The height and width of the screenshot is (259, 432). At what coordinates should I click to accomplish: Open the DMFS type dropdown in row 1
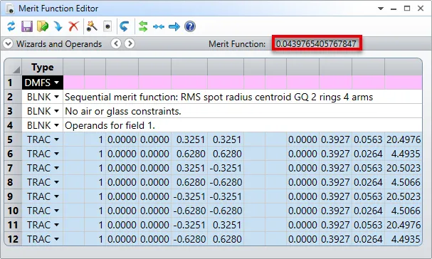57,83
